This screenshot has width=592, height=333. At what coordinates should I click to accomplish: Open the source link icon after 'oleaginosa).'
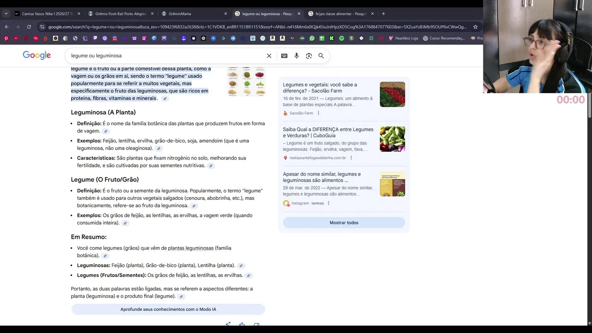(x=159, y=148)
